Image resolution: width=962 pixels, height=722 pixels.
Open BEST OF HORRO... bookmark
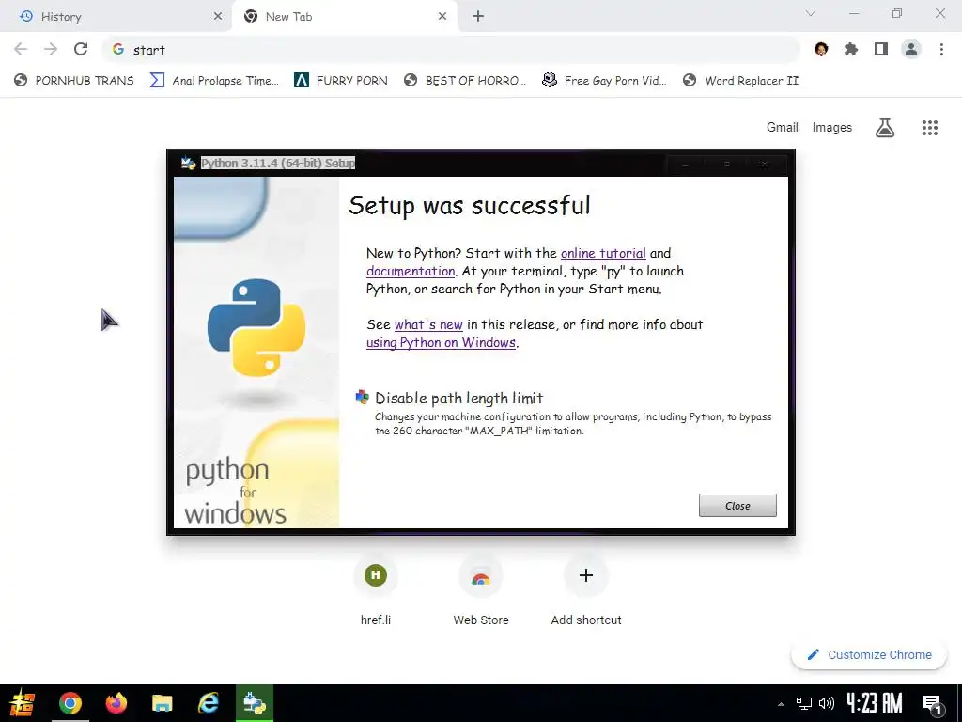[x=465, y=81]
